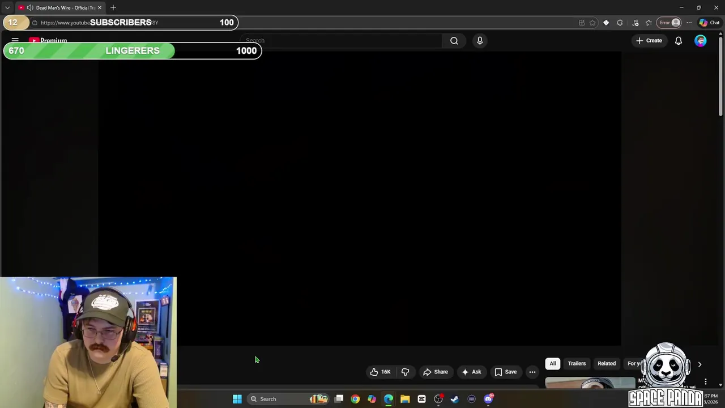
Task: Open File Explorer from taskbar
Action: point(405,399)
